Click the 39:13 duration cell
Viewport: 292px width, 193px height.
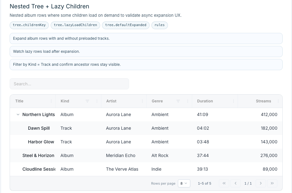click(202, 169)
